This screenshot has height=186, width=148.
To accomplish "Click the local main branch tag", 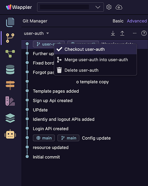I will click(68, 138).
